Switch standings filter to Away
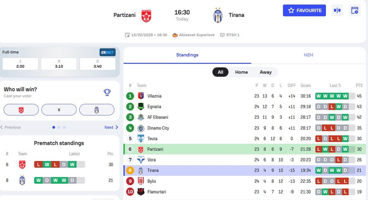This screenshot has width=368, height=200. pyautogui.click(x=265, y=72)
